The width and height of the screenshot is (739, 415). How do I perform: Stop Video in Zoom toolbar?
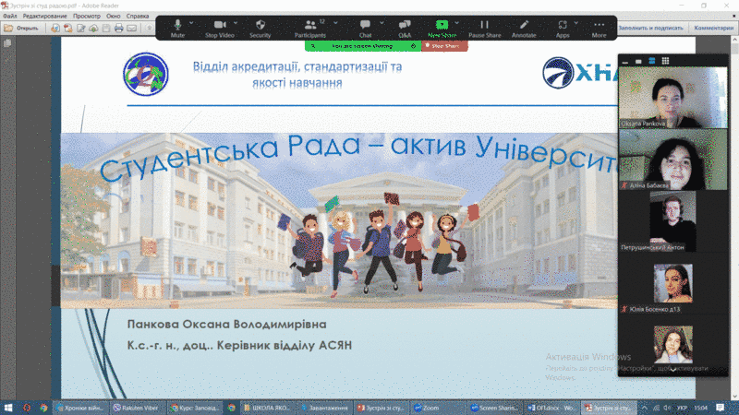coord(220,29)
